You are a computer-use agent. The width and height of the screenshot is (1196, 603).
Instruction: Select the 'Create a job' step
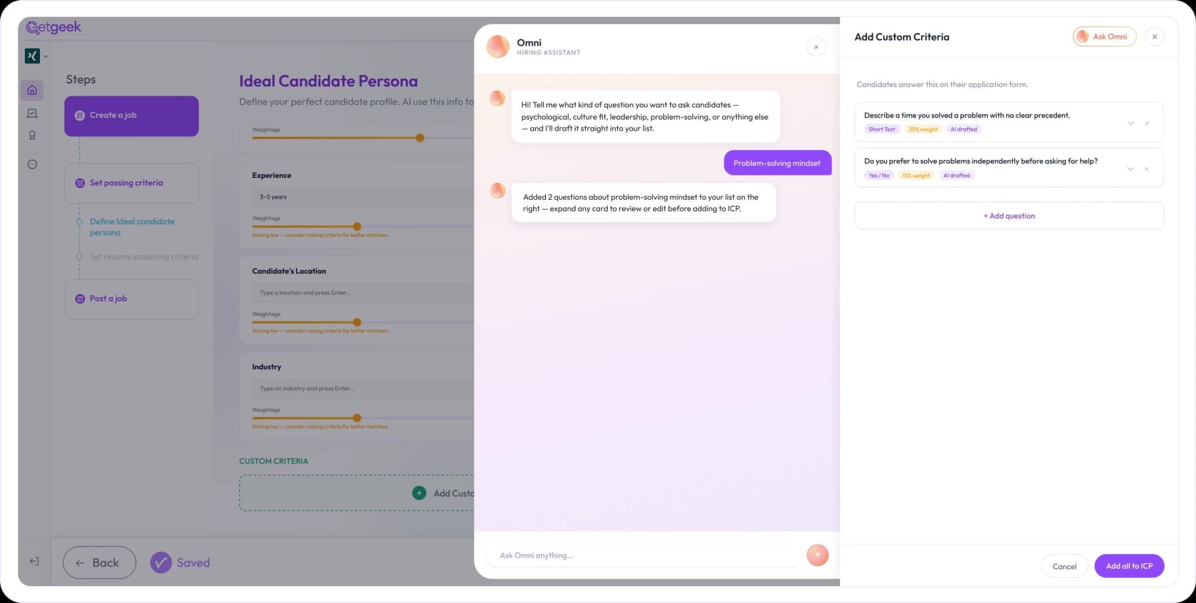coord(131,116)
